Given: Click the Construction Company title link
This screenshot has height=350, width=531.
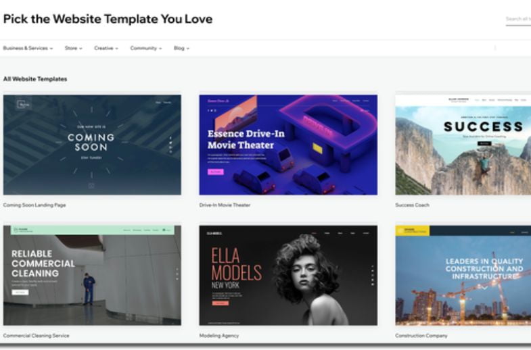Looking at the screenshot, I should pyautogui.click(x=421, y=335).
